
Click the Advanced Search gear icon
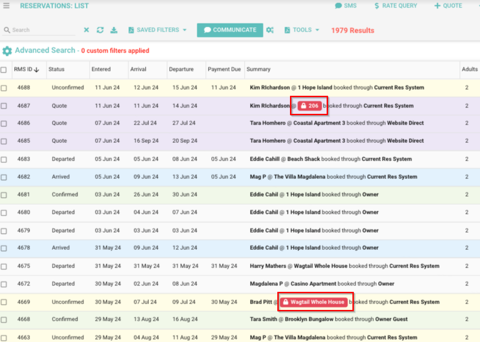click(7, 51)
